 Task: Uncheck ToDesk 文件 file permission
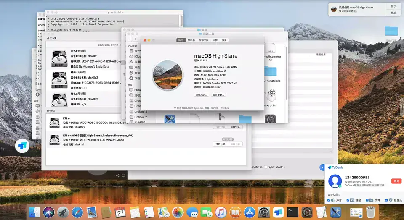click(367, 200)
